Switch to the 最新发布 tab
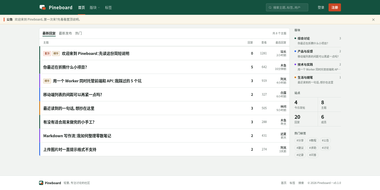 pyautogui.click(x=65, y=33)
